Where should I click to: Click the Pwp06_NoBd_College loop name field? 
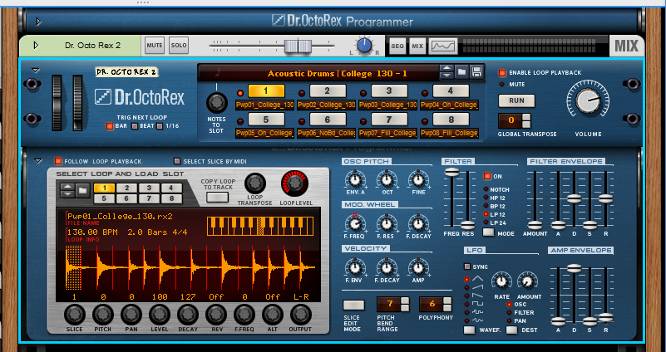pyautogui.click(x=327, y=133)
